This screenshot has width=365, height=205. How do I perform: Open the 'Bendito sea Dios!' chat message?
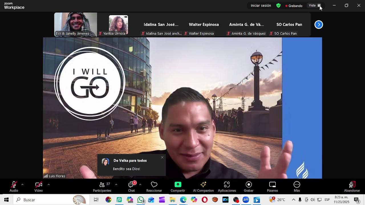[x=126, y=169]
